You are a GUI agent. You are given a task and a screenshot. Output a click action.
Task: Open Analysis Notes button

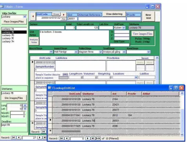[x=34, y=41]
